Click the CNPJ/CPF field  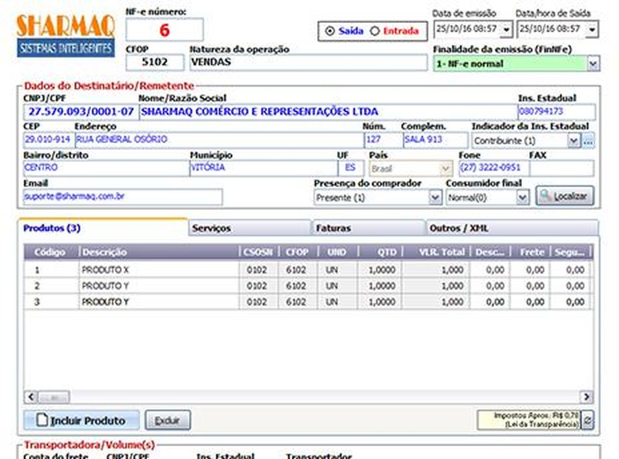(81, 111)
